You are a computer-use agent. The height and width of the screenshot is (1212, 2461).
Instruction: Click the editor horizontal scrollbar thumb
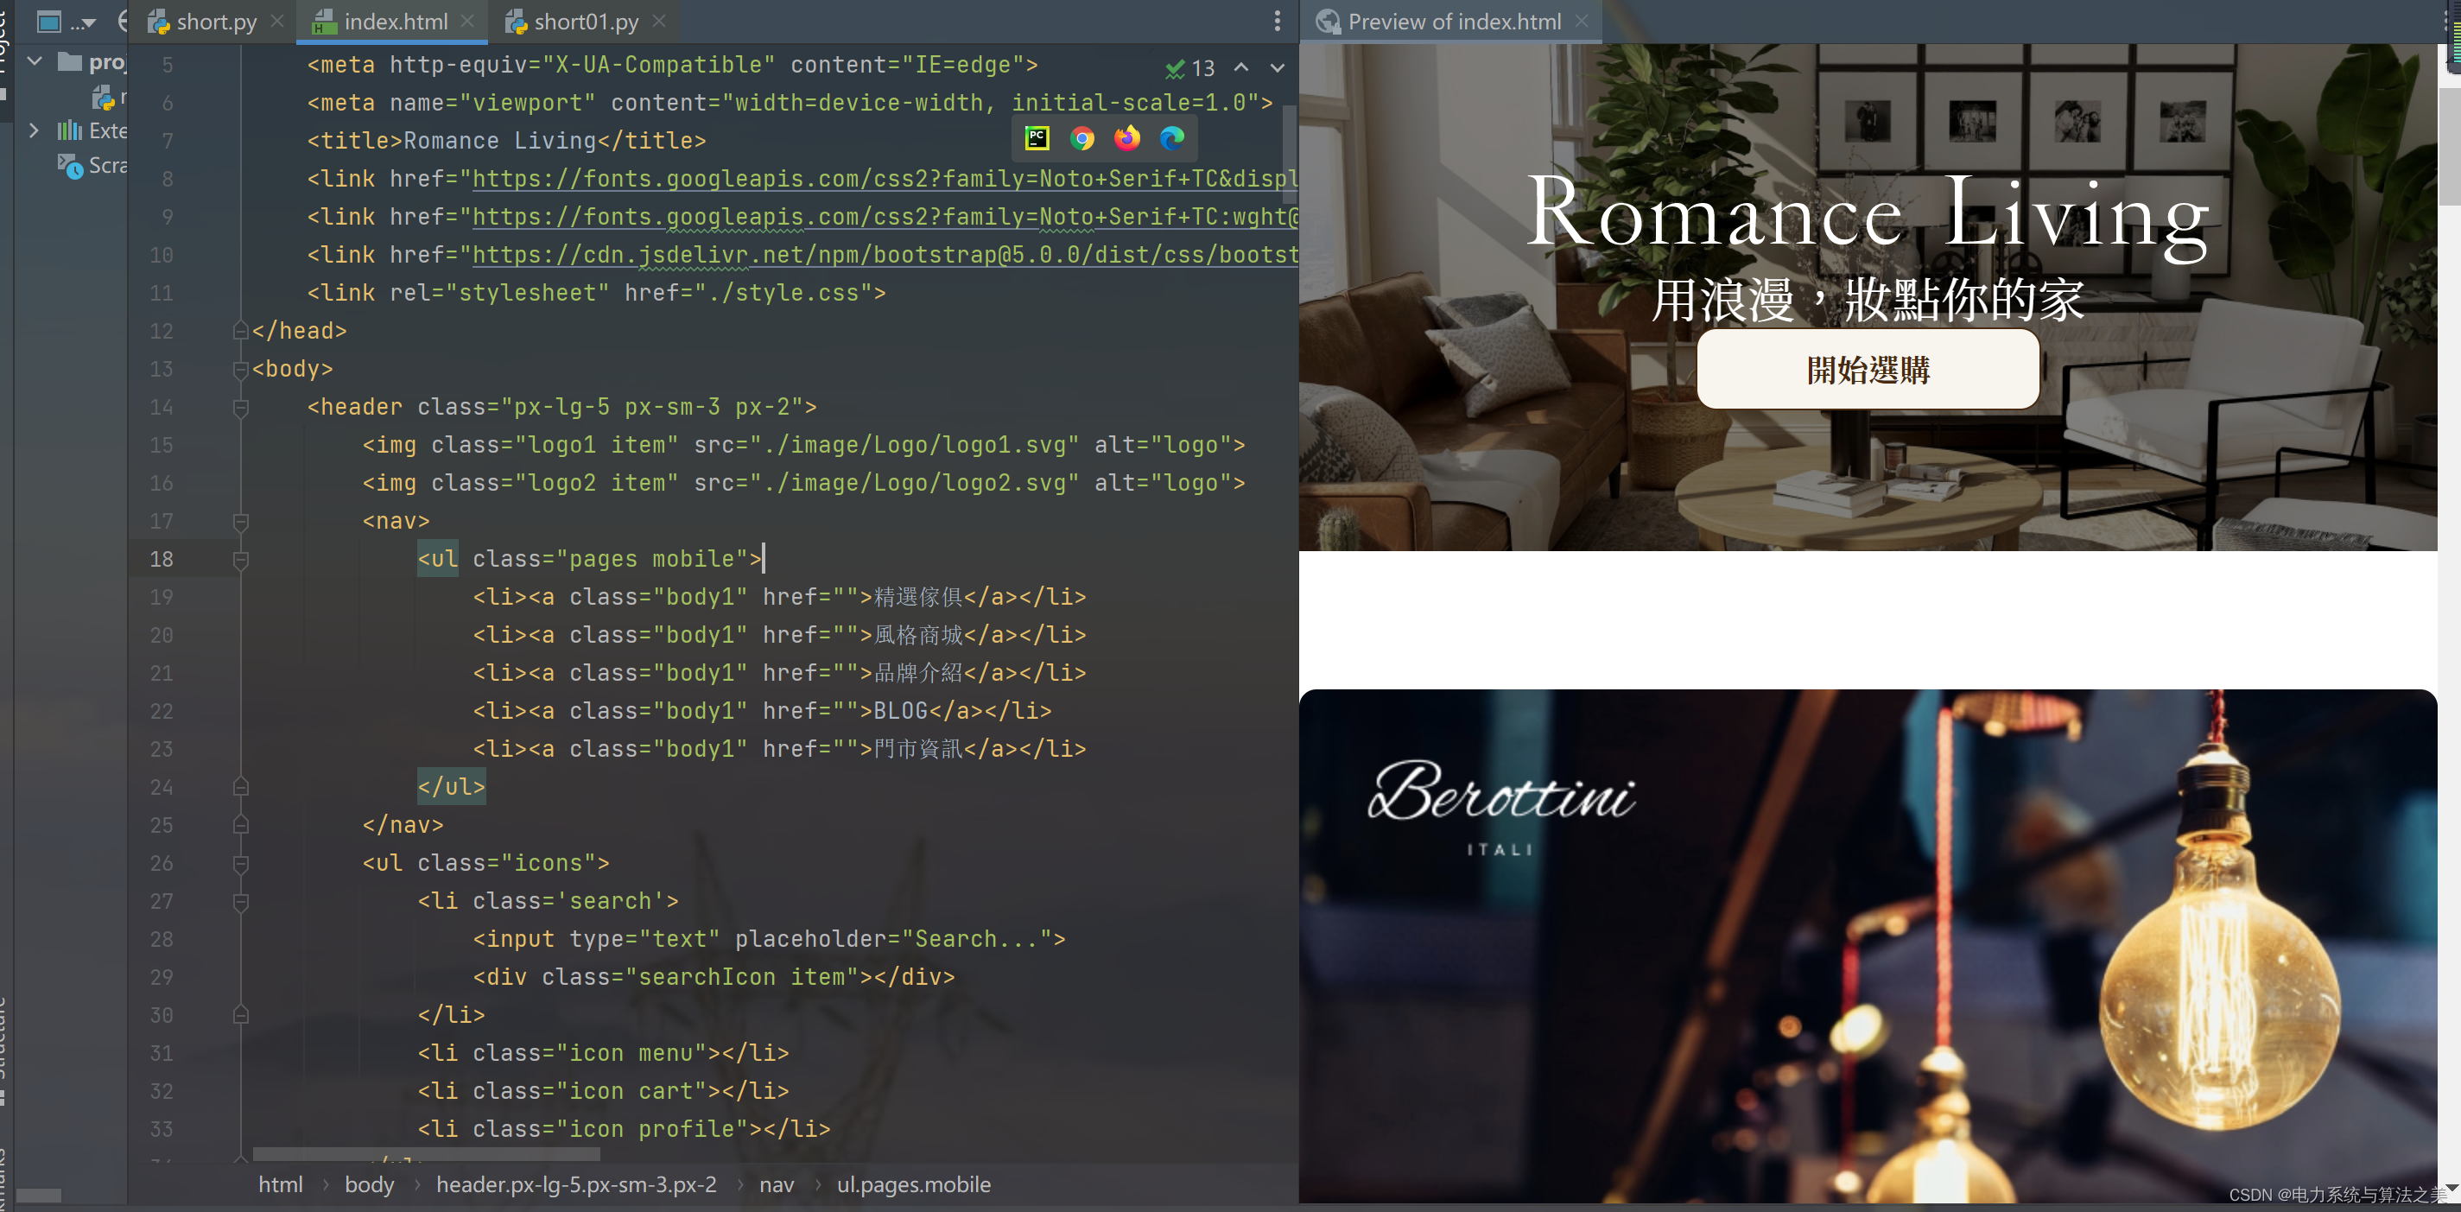click(x=426, y=1155)
